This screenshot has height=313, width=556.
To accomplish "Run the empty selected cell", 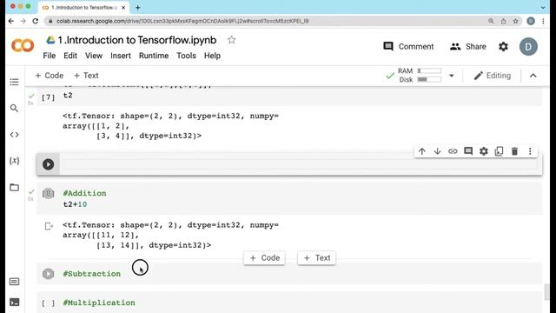I will point(49,164).
